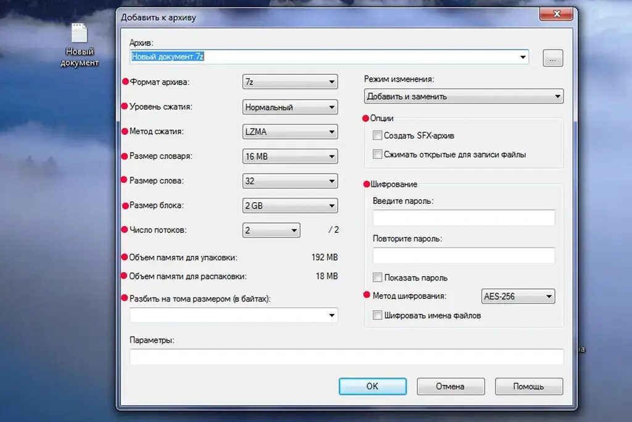Open the archive browse button with ellipsis
Viewport: 632px width, 422px height.
[x=552, y=58]
